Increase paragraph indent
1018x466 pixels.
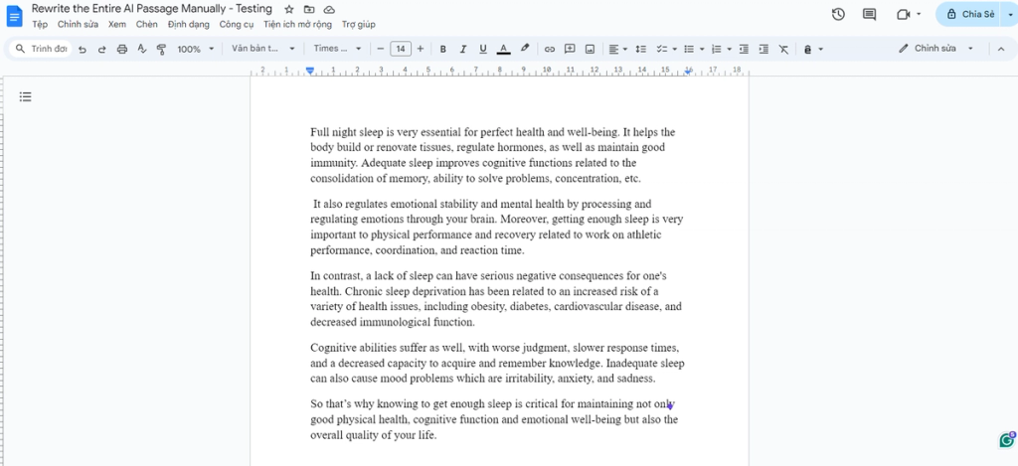(x=763, y=49)
